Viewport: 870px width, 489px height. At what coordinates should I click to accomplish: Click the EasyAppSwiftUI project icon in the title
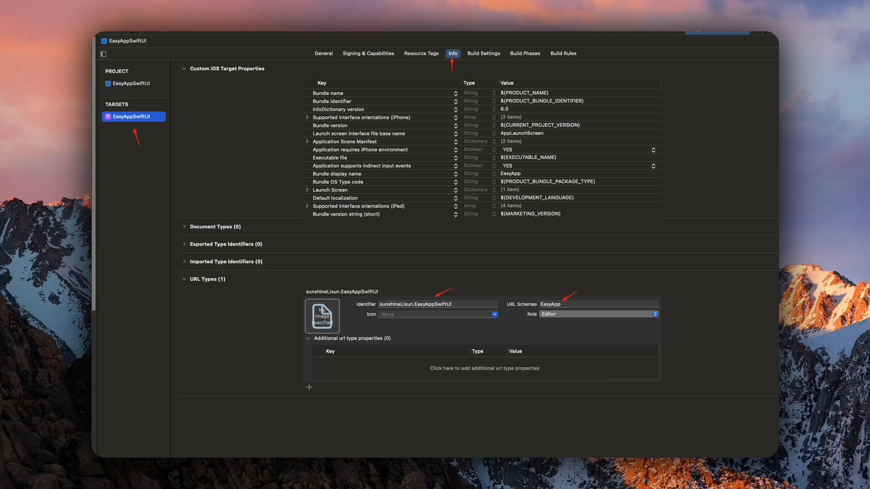coord(104,41)
